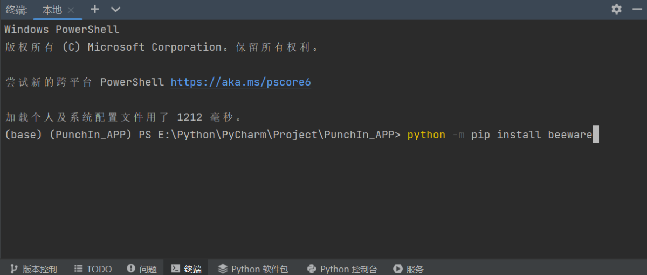647x275 pixels.
Task: Click the 'Windows PowerShell' header line
Action: pos(61,30)
